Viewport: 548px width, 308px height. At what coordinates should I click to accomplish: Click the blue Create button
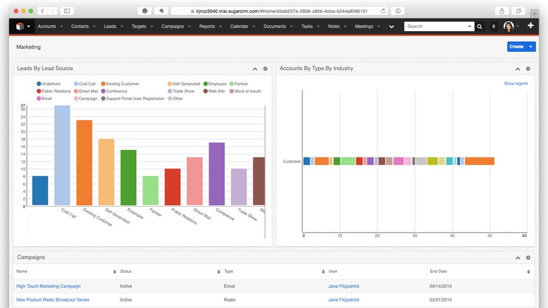click(517, 47)
